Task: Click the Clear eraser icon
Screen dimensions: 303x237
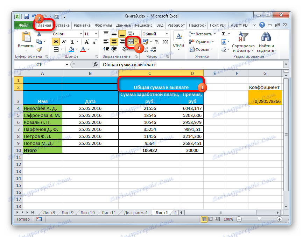Action: [224, 49]
